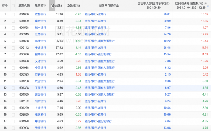Screen dimensions: 211x131
Task: Sort by 股票简称 column header
Action: (40, 6)
